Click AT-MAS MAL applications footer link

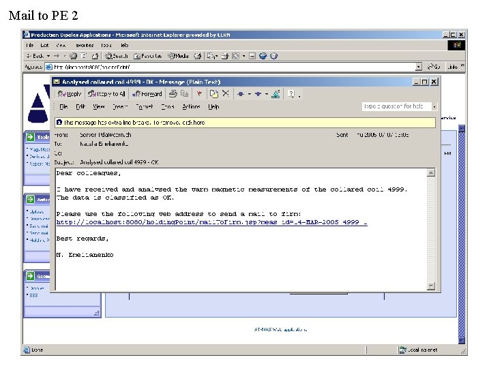pyautogui.click(x=280, y=330)
